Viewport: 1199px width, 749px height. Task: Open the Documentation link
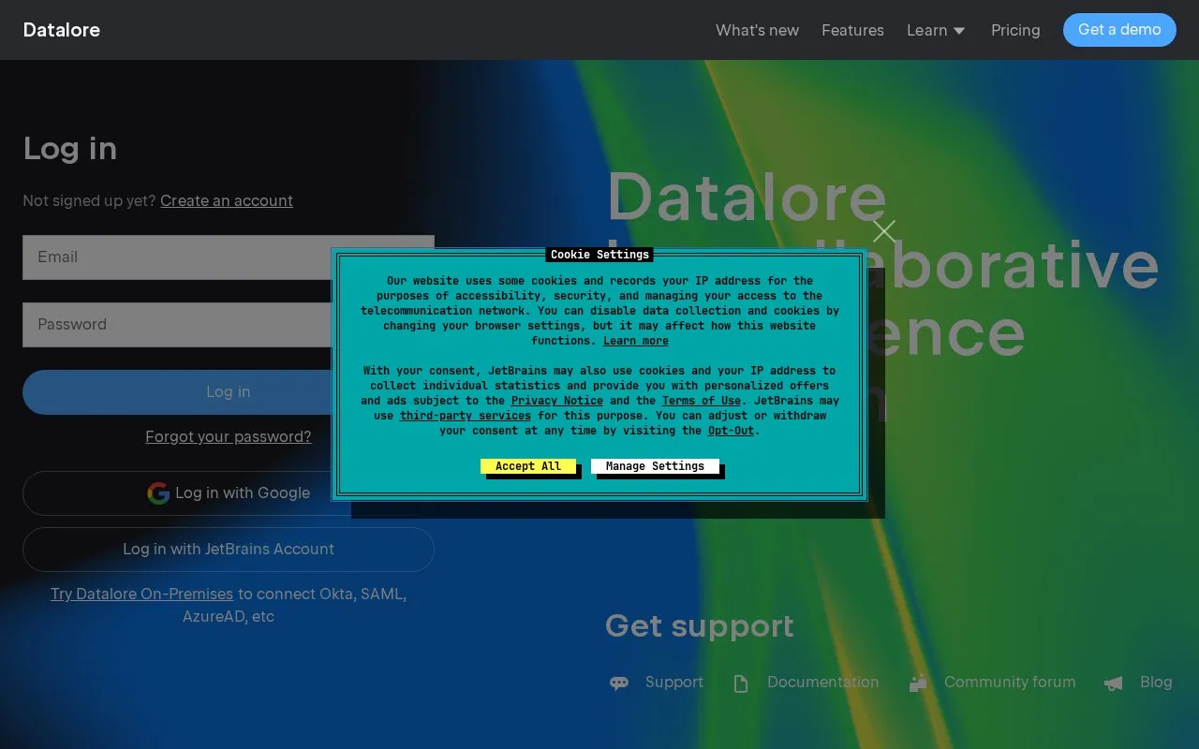pos(823,682)
